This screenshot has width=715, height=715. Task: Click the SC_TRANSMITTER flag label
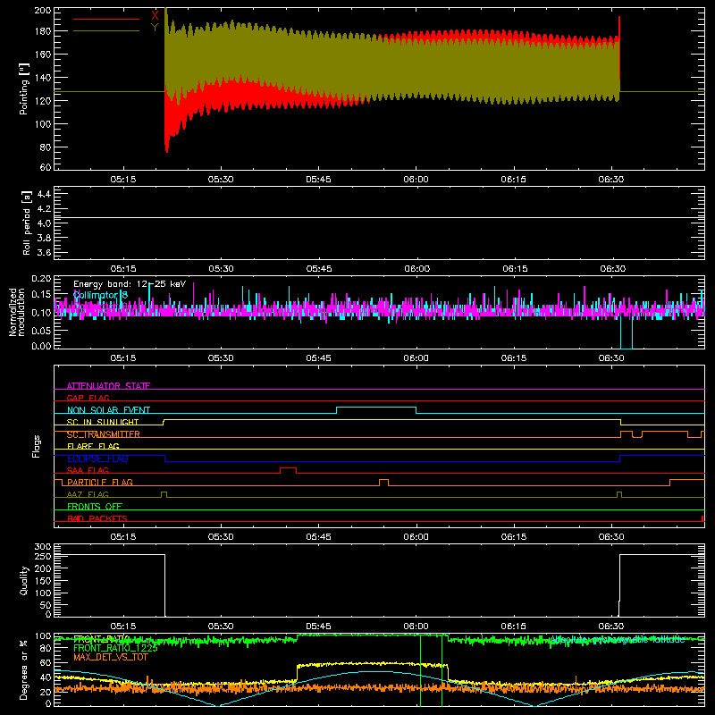[103, 434]
